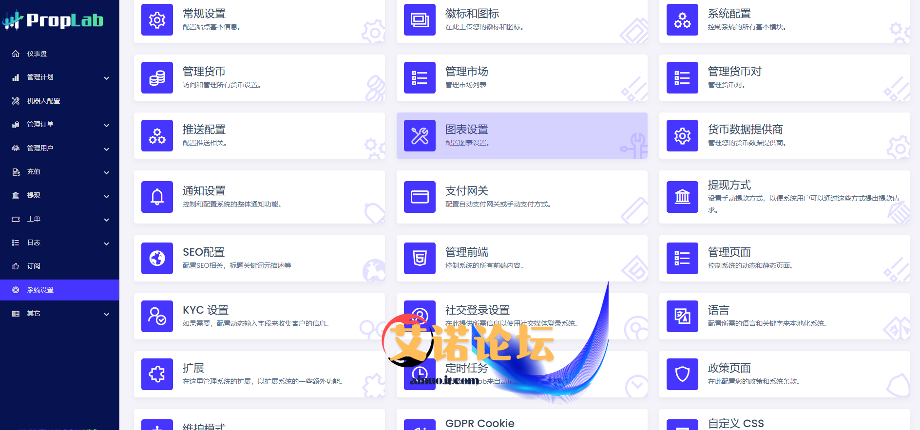This screenshot has height=430, width=920.
Task: Click the 日志 list sidebar icon
Action: 16,243
